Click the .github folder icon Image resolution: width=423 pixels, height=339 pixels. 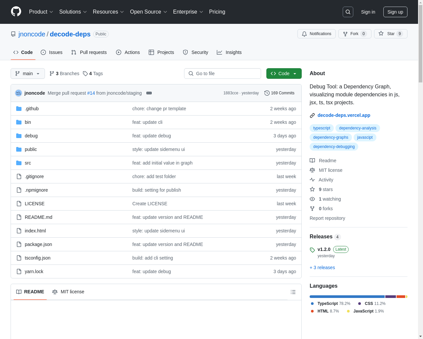coord(19,109)
